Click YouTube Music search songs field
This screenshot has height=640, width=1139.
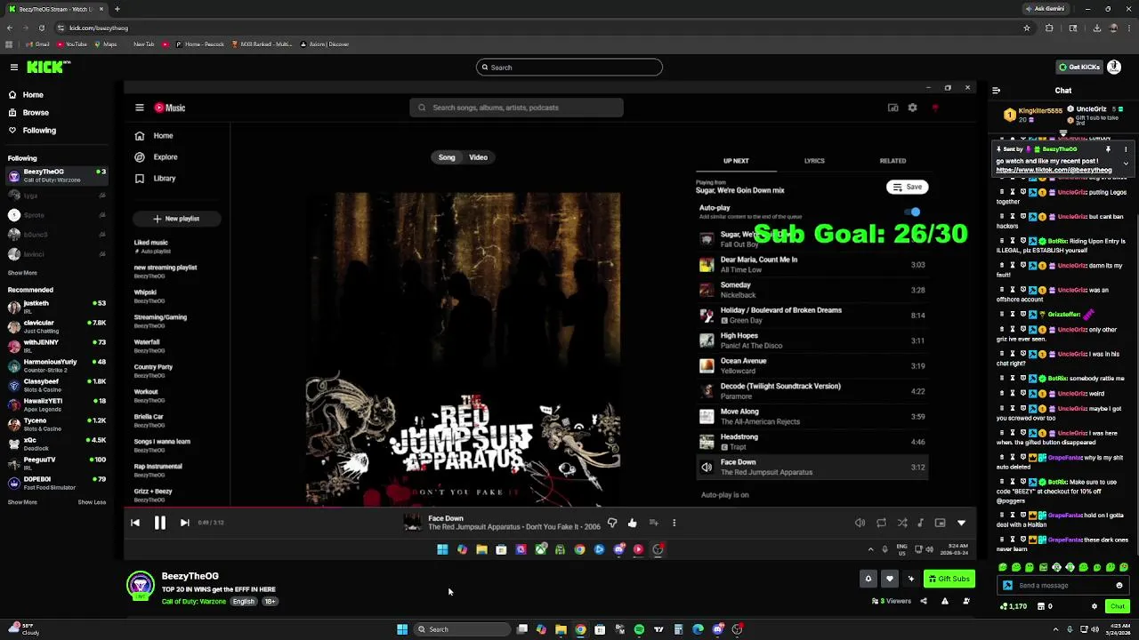coord(516,108)
